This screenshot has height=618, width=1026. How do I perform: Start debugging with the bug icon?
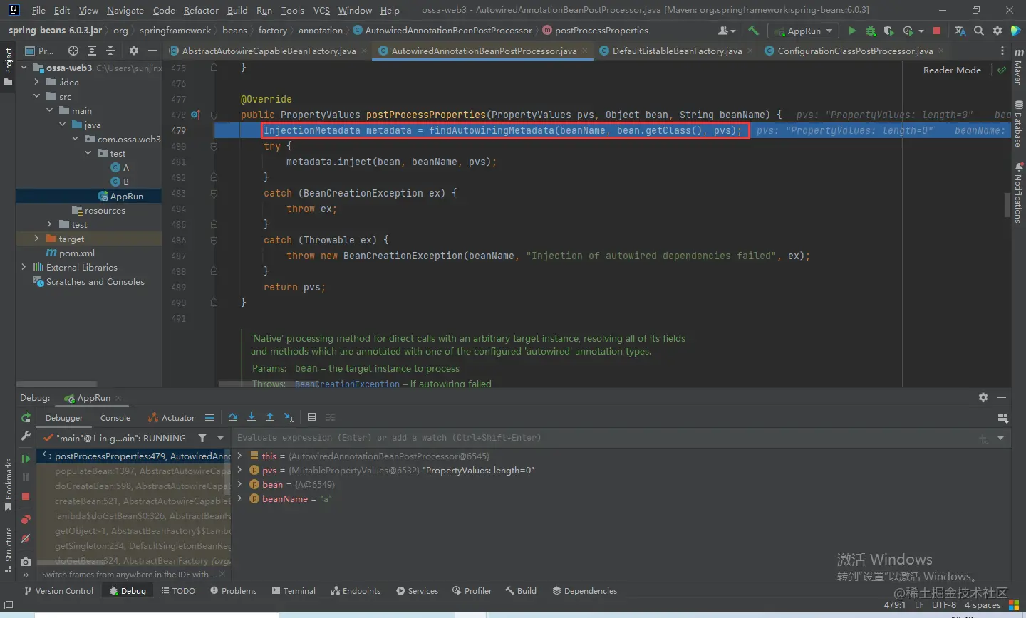tap(871, 31)
